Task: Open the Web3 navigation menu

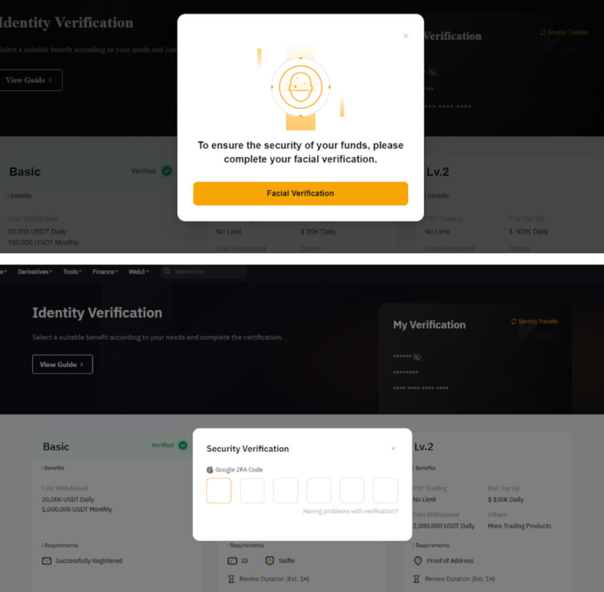Action: (x=139, y=272)
